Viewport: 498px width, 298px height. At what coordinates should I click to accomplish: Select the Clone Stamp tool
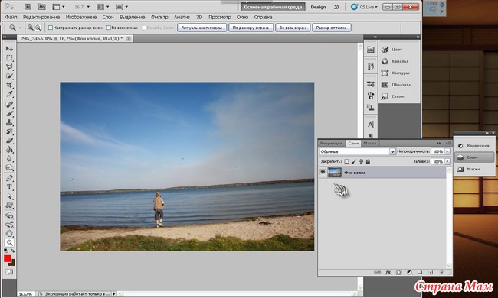click(x=9, y=122)
